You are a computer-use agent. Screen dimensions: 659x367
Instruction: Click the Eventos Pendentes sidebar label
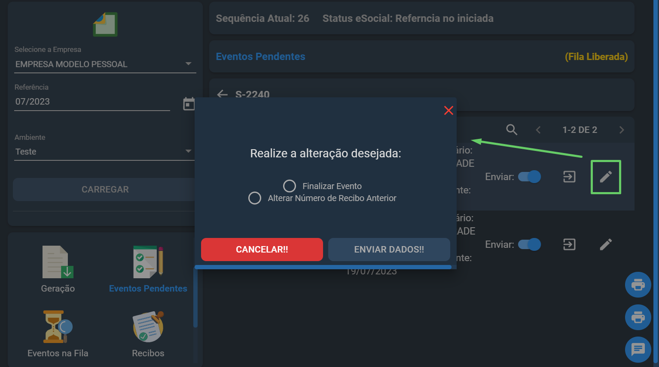coord(148,289)
